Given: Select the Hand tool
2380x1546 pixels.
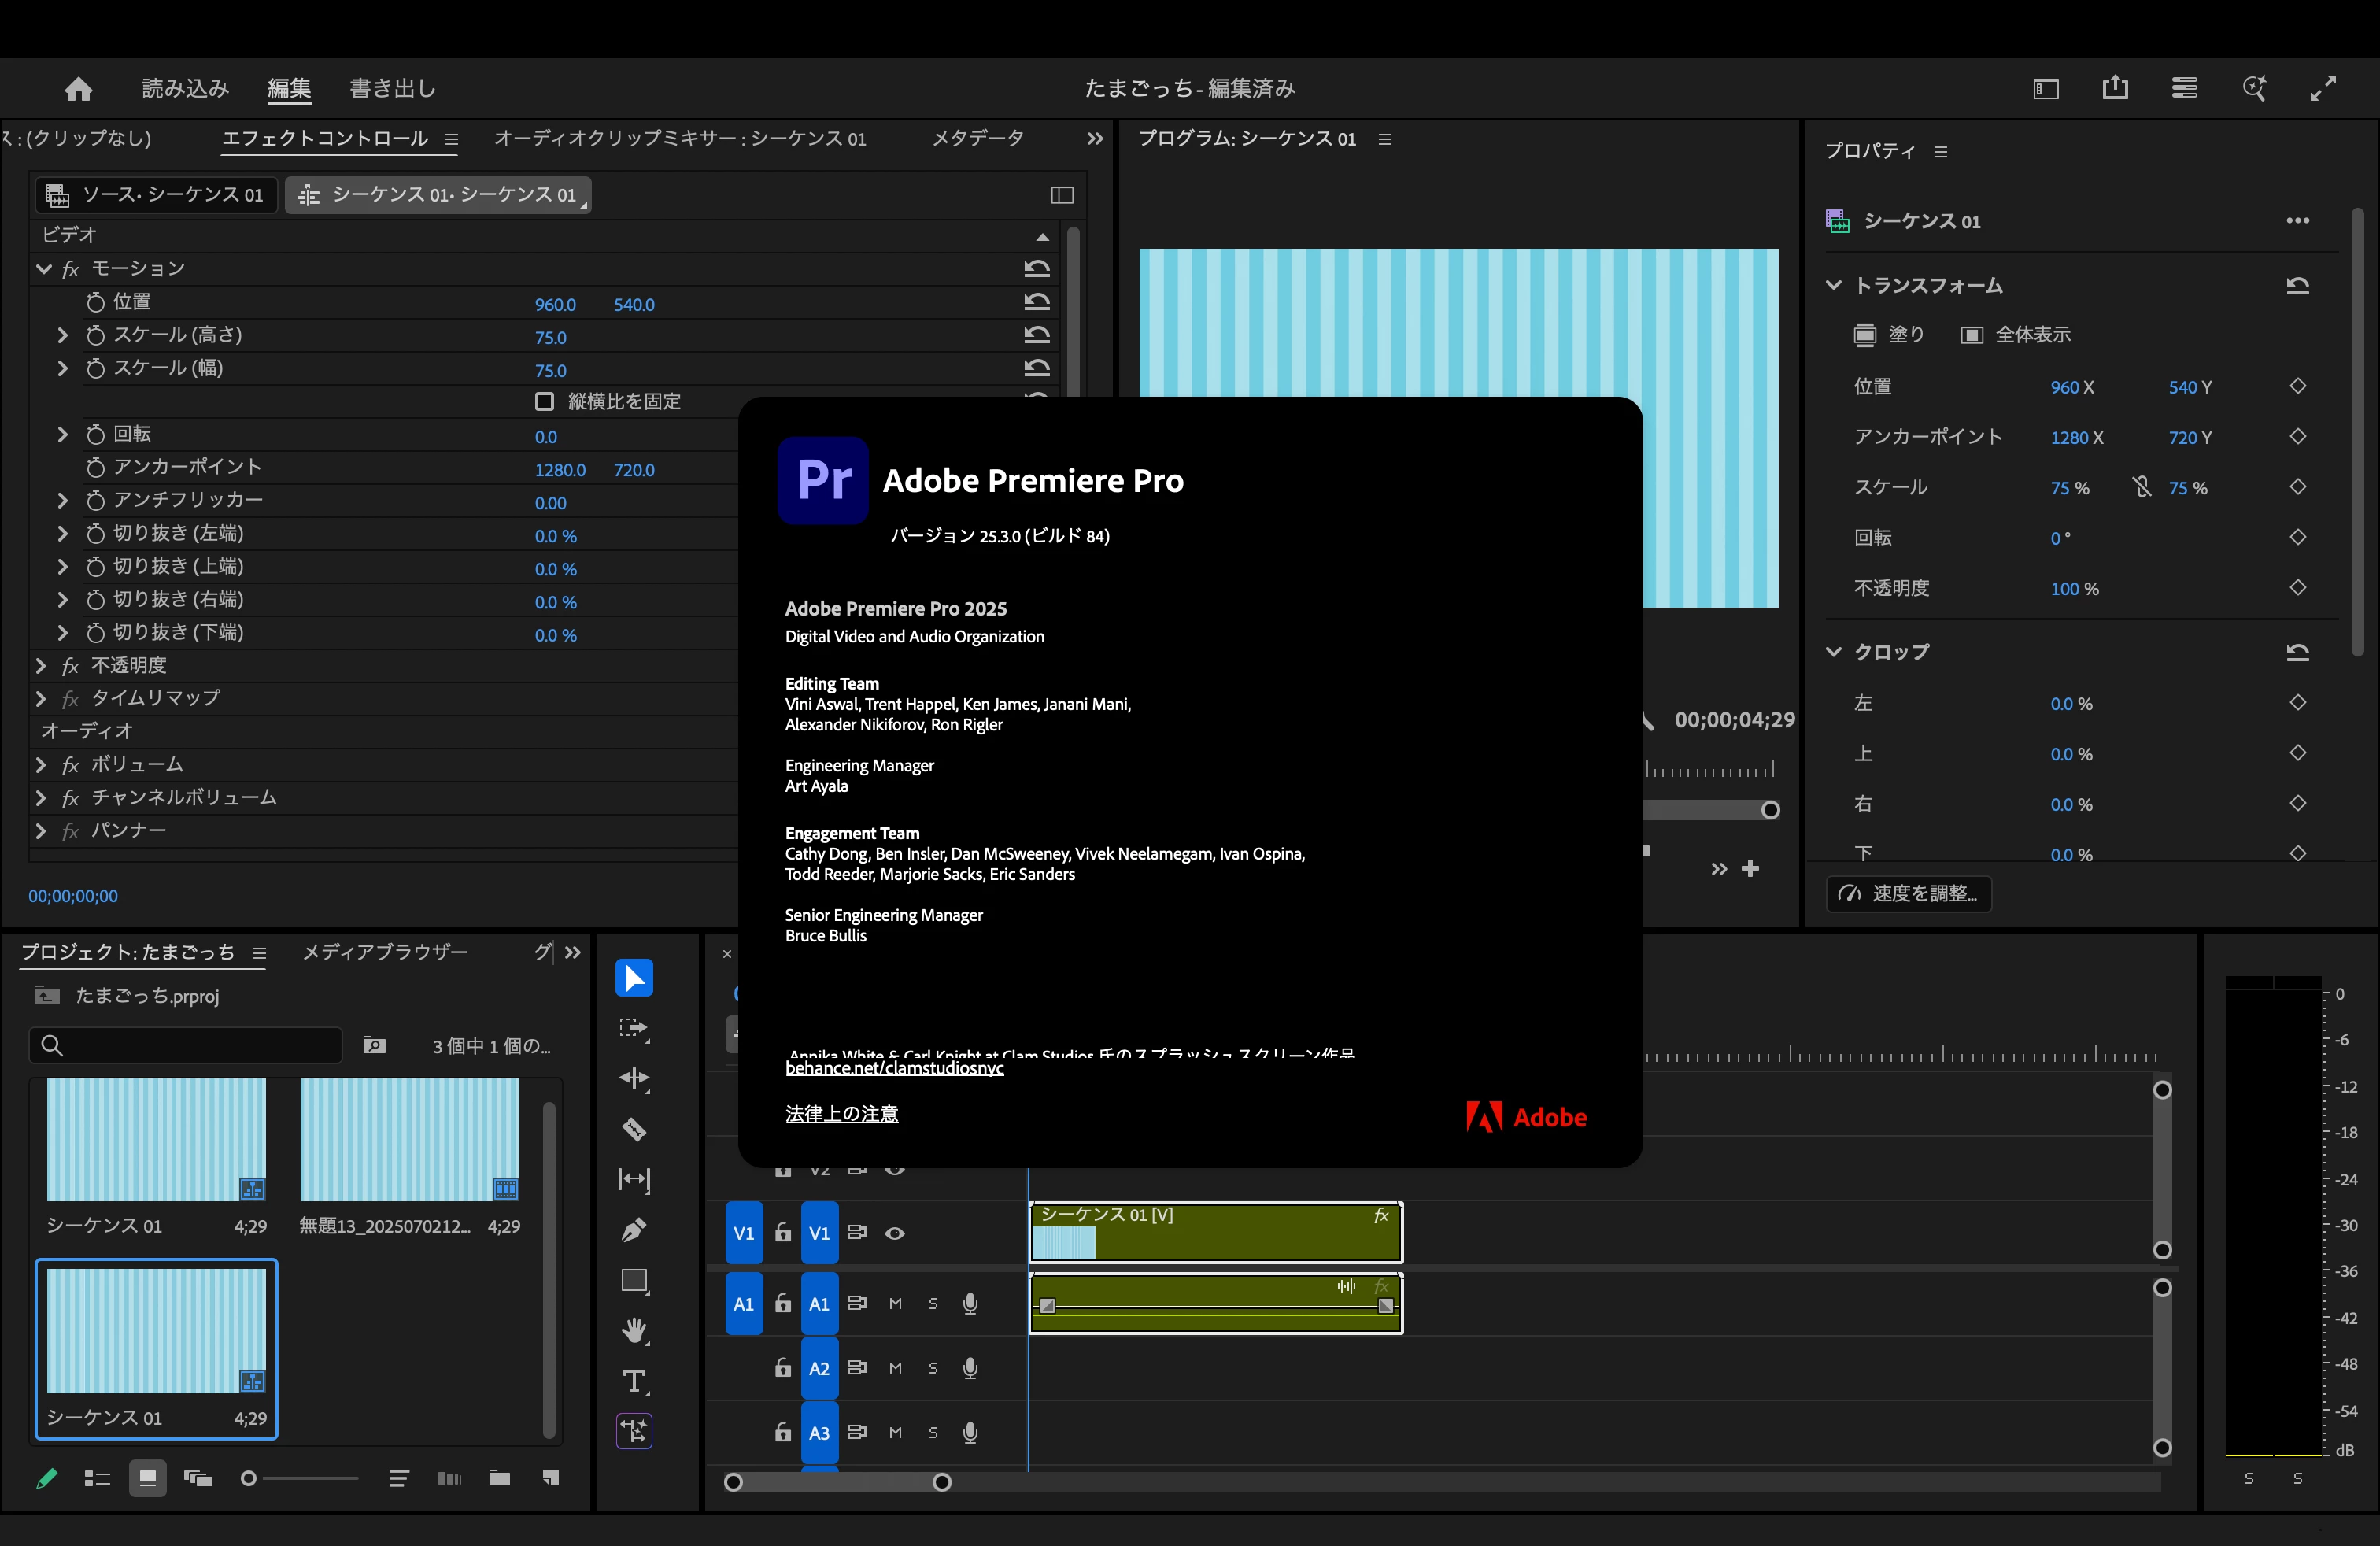Looking at the screenshot, I should pyautogui.click(x=634, y=1331).
